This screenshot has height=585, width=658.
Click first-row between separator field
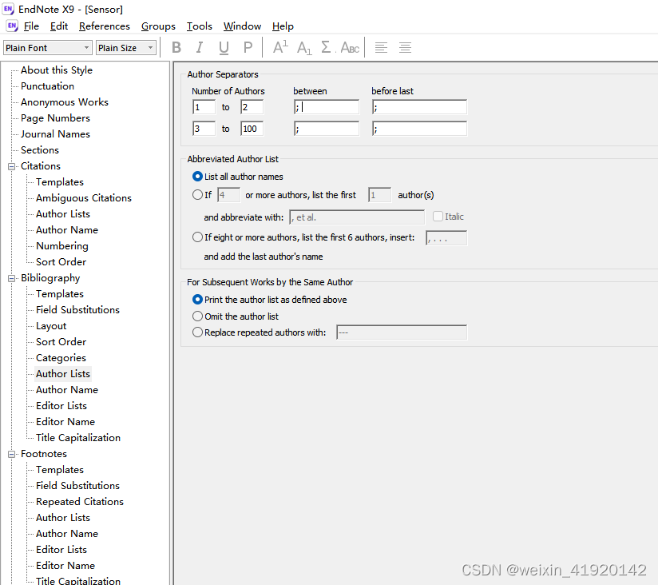point(327,107)
